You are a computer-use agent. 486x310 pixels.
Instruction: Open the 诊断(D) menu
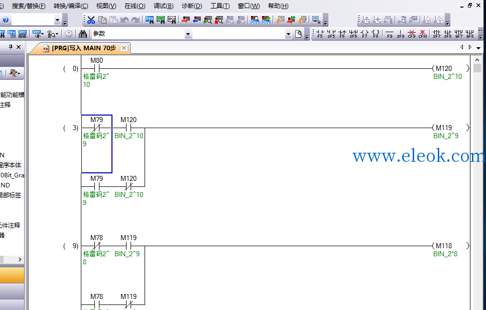(192, 6)
